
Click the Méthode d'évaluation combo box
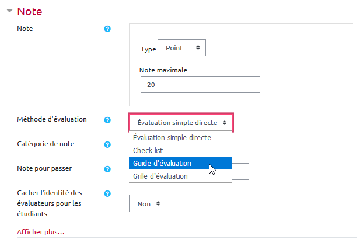coord(181,123)
